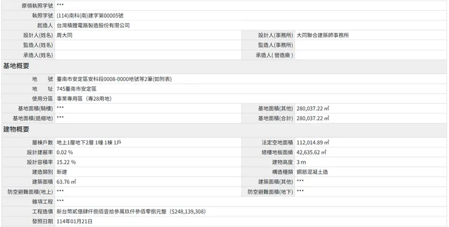The height and width of the screenshot is (227, 449).
Task: Select building coverage value 0.02 %
Action: click(x=65, y=152)
